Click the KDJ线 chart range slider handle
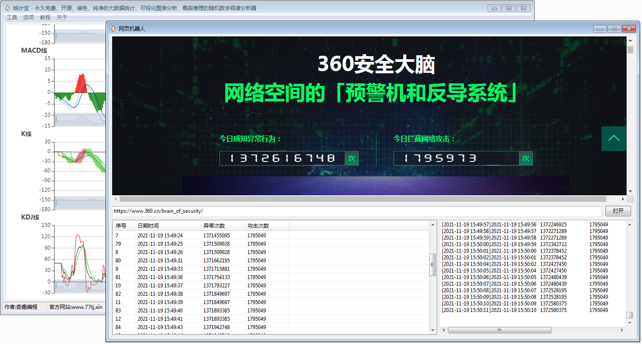 tap(55, 286)
